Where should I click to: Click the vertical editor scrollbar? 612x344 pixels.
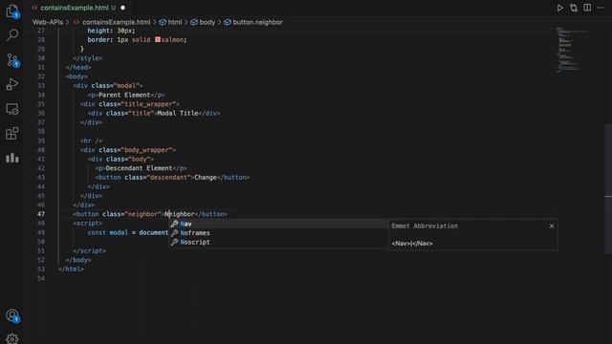point(608,188)
